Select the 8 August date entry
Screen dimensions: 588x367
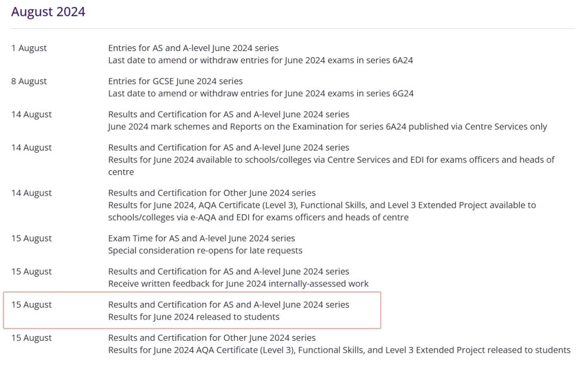(29, 81)
